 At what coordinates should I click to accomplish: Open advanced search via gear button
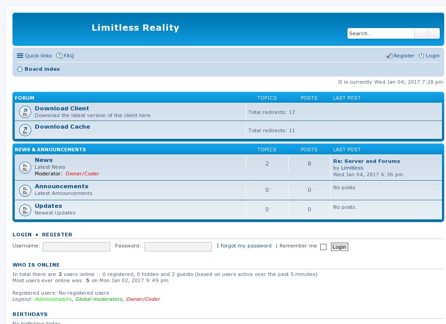pyautogui.click(x=434, y=33)
